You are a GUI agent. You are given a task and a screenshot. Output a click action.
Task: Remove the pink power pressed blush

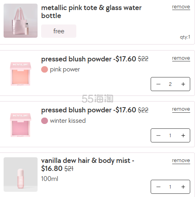coord(181,58)
